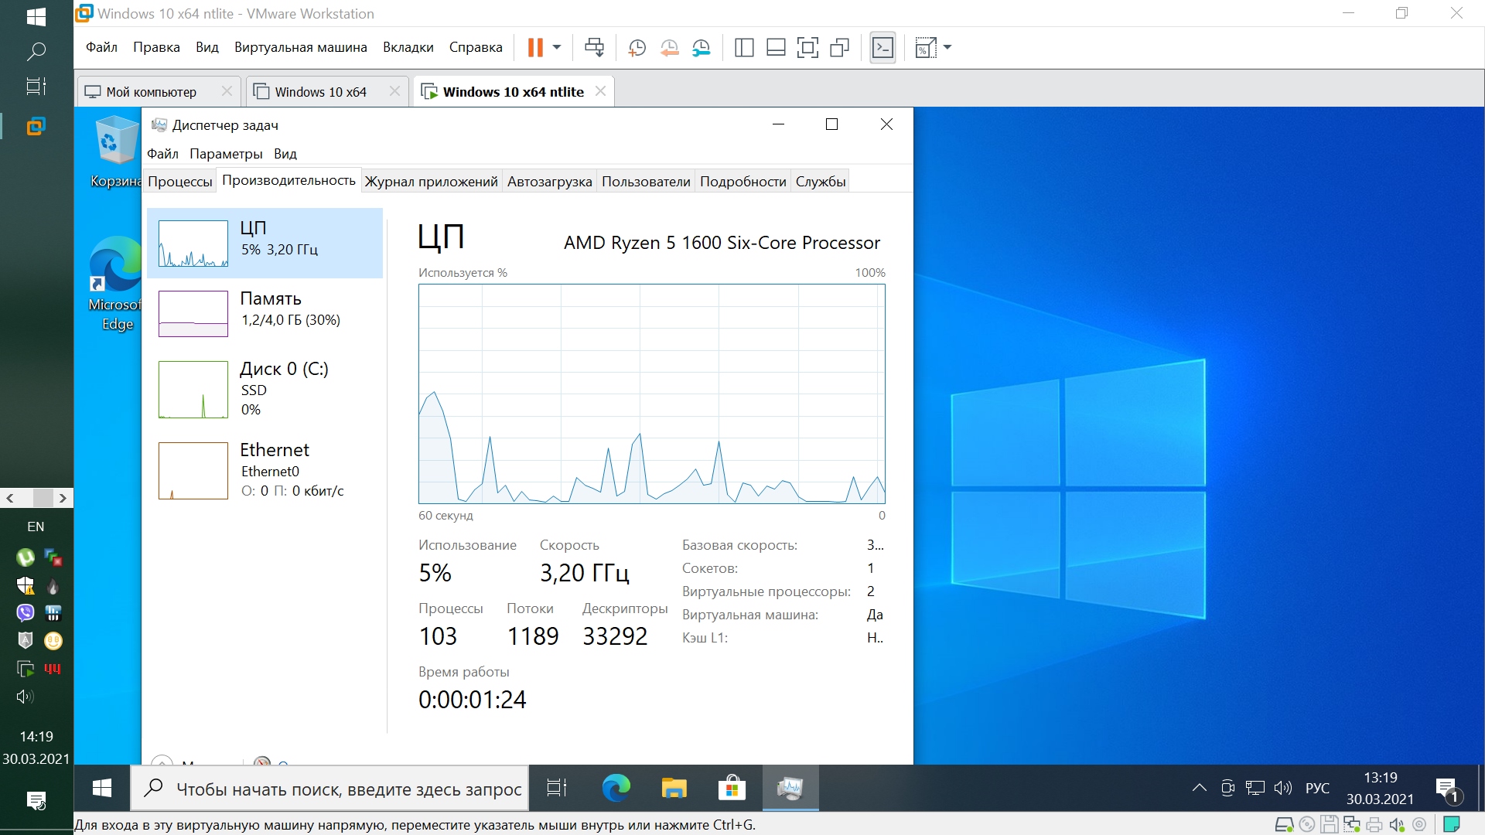The width and height of the screenshot is (1485, 835).
Task: Toggle the library sidebar panel
Action: click(x=744, y=48)
